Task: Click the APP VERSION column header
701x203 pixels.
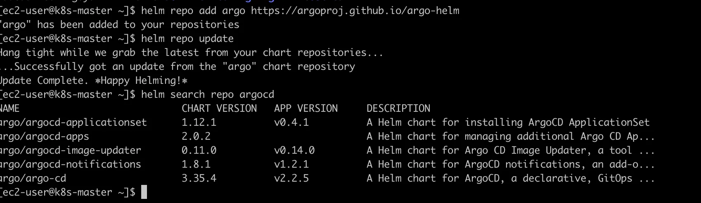Action: tap(306, 108)
